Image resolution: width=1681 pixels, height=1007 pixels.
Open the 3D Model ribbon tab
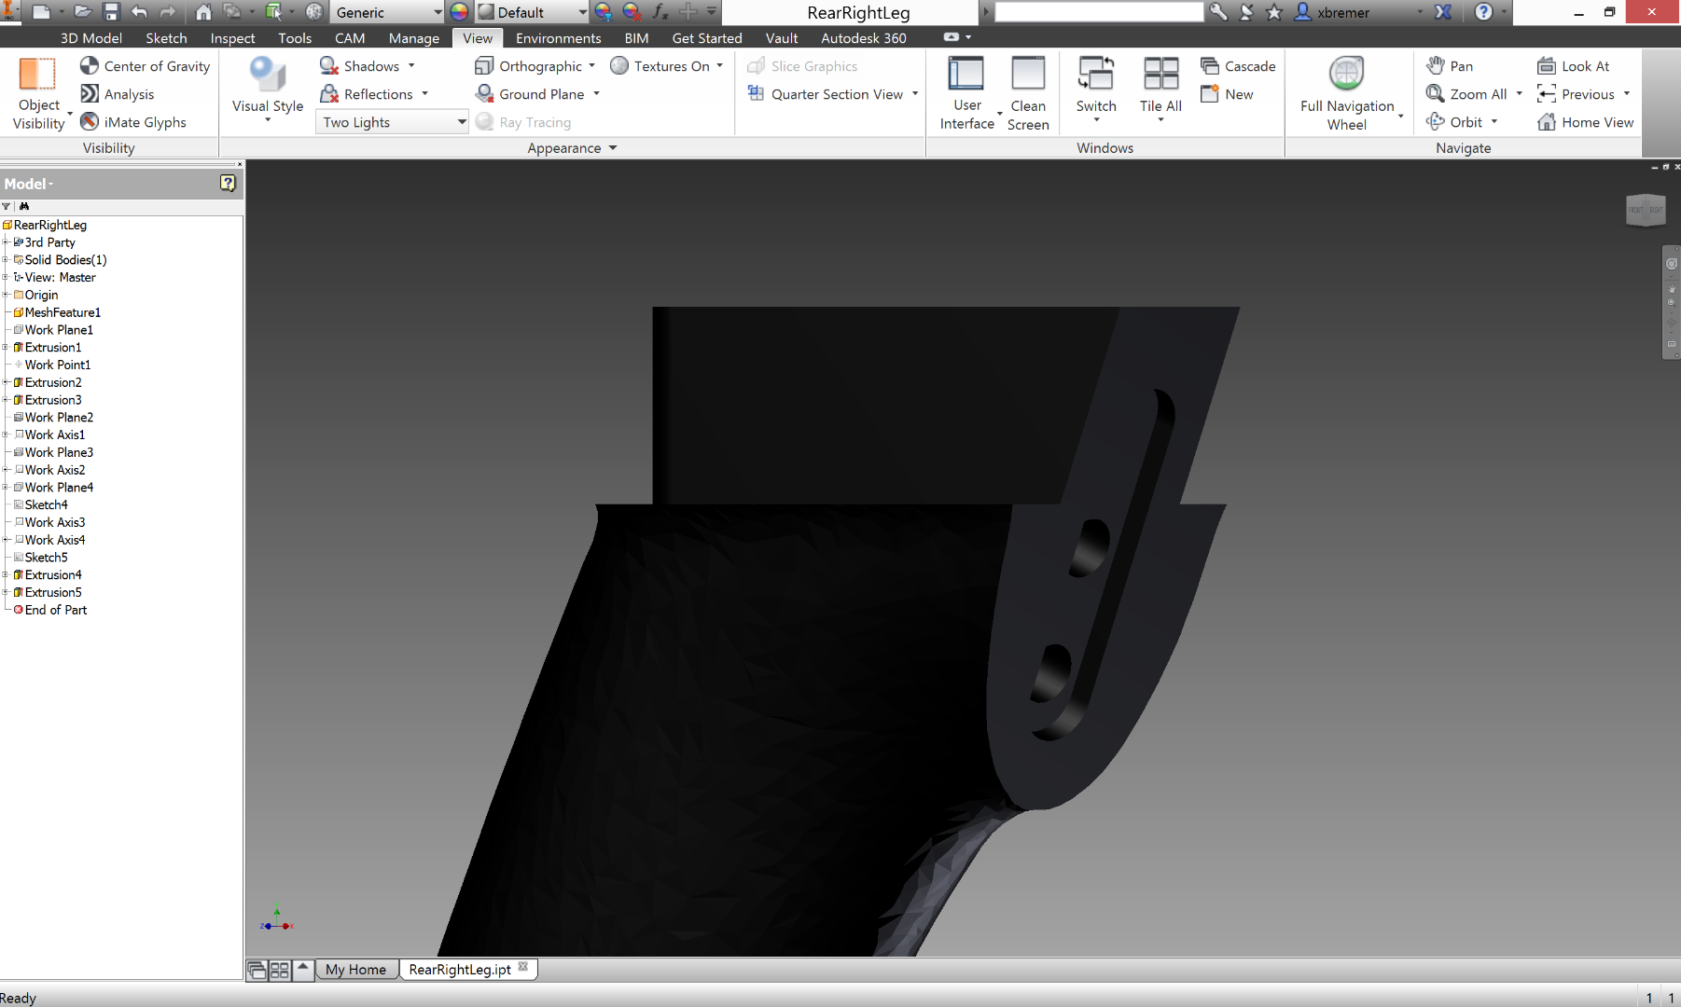[x=91, y=38]
